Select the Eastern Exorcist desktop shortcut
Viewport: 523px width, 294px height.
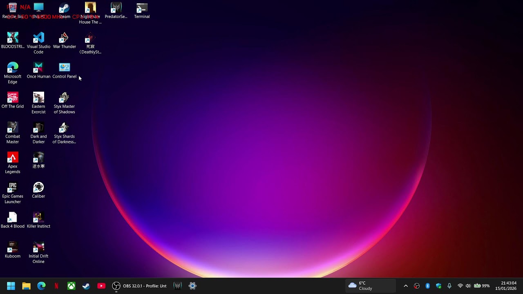click(x=38, y=103)
